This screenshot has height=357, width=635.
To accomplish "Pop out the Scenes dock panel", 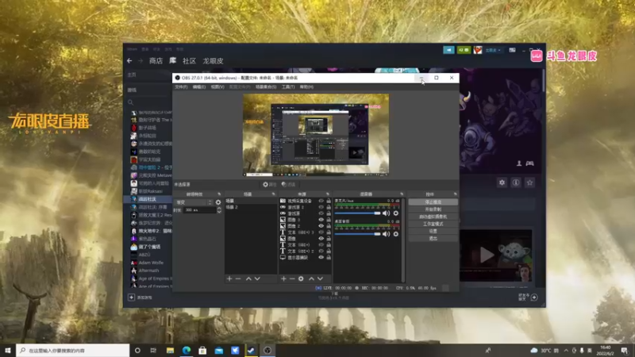I will (x=273, y=194).
